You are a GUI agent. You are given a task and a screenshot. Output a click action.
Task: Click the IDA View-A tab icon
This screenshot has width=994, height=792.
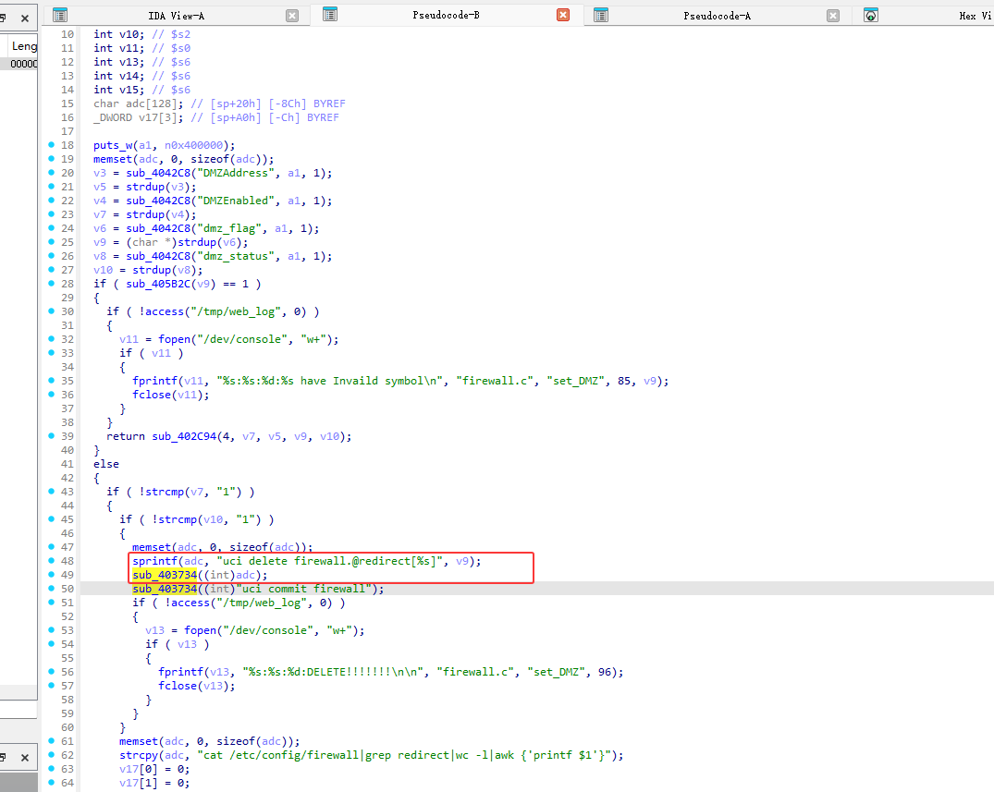click(x=60, y=15)
